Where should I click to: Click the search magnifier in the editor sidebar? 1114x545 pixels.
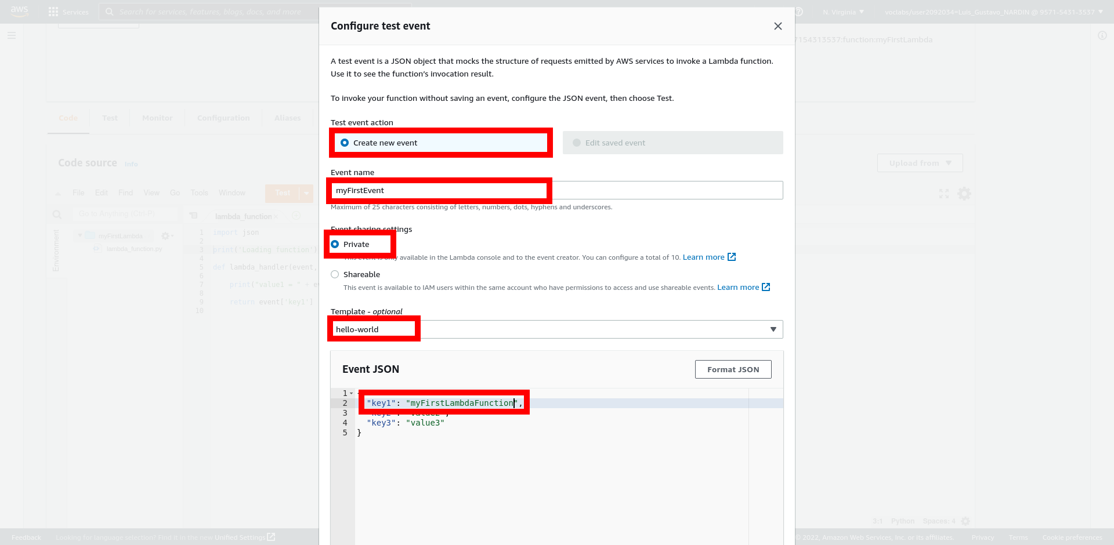coord(57,215)
